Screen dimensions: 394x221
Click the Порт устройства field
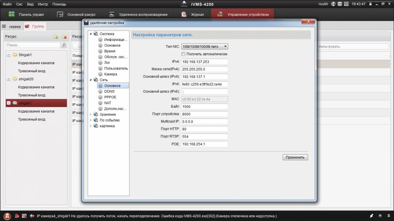pos(204,114)
